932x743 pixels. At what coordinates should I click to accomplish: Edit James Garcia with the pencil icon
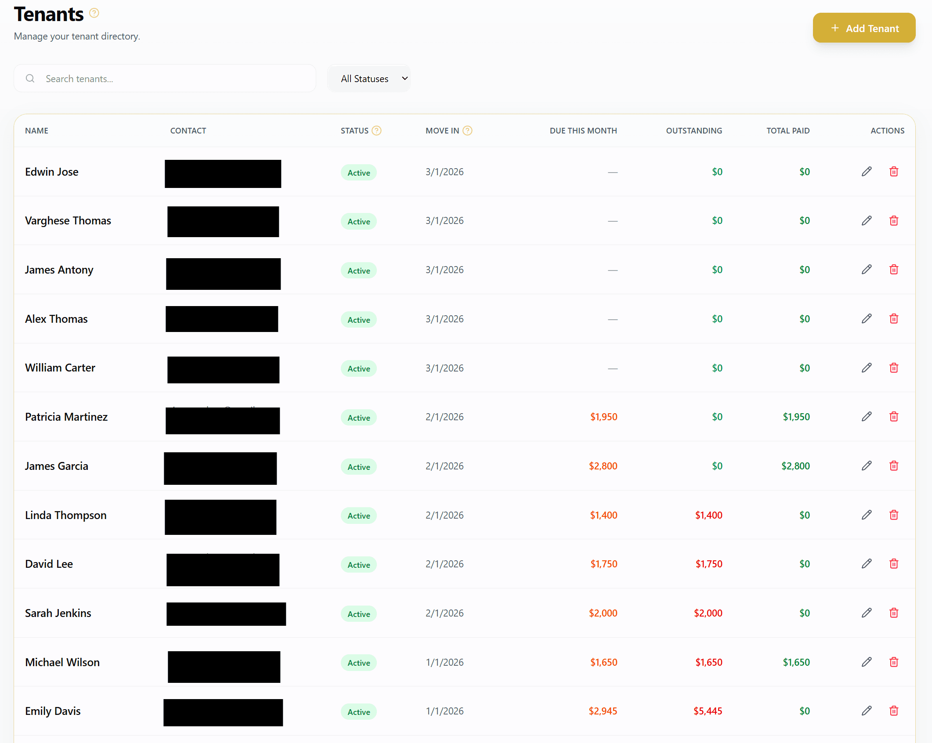tap(867, 465)
